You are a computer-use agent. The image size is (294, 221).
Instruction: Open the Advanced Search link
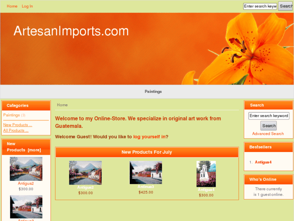click(x=268, y=134)
